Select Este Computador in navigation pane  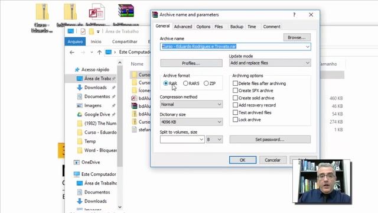pyautogui.click(x=94, y=174)
